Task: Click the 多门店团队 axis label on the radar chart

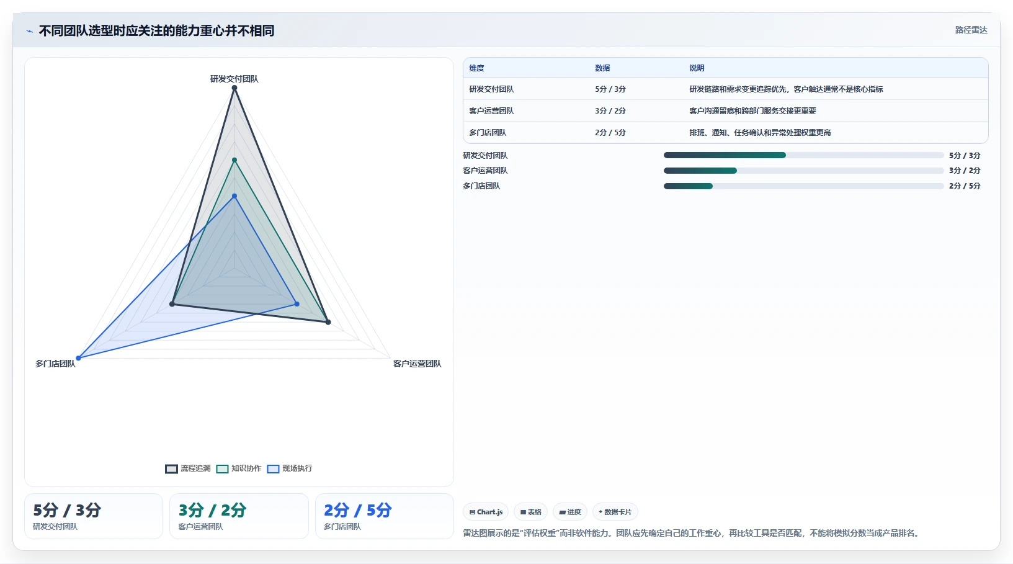Action: pos(55,364)
